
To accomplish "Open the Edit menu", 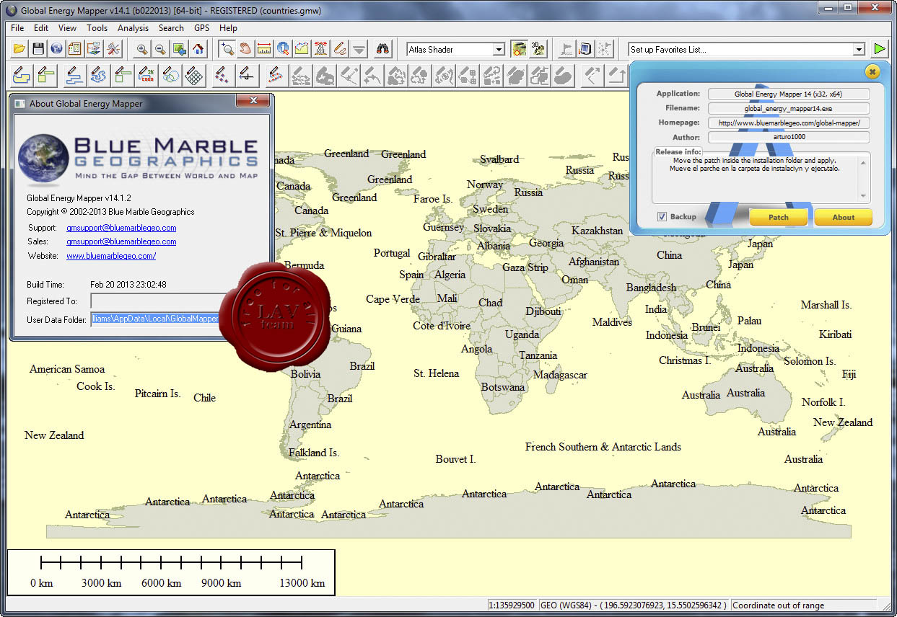I will pyautogui.click(x=41, y=28).
